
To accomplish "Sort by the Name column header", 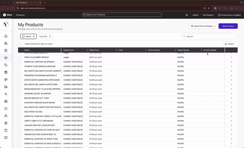I will pos(27,50).
